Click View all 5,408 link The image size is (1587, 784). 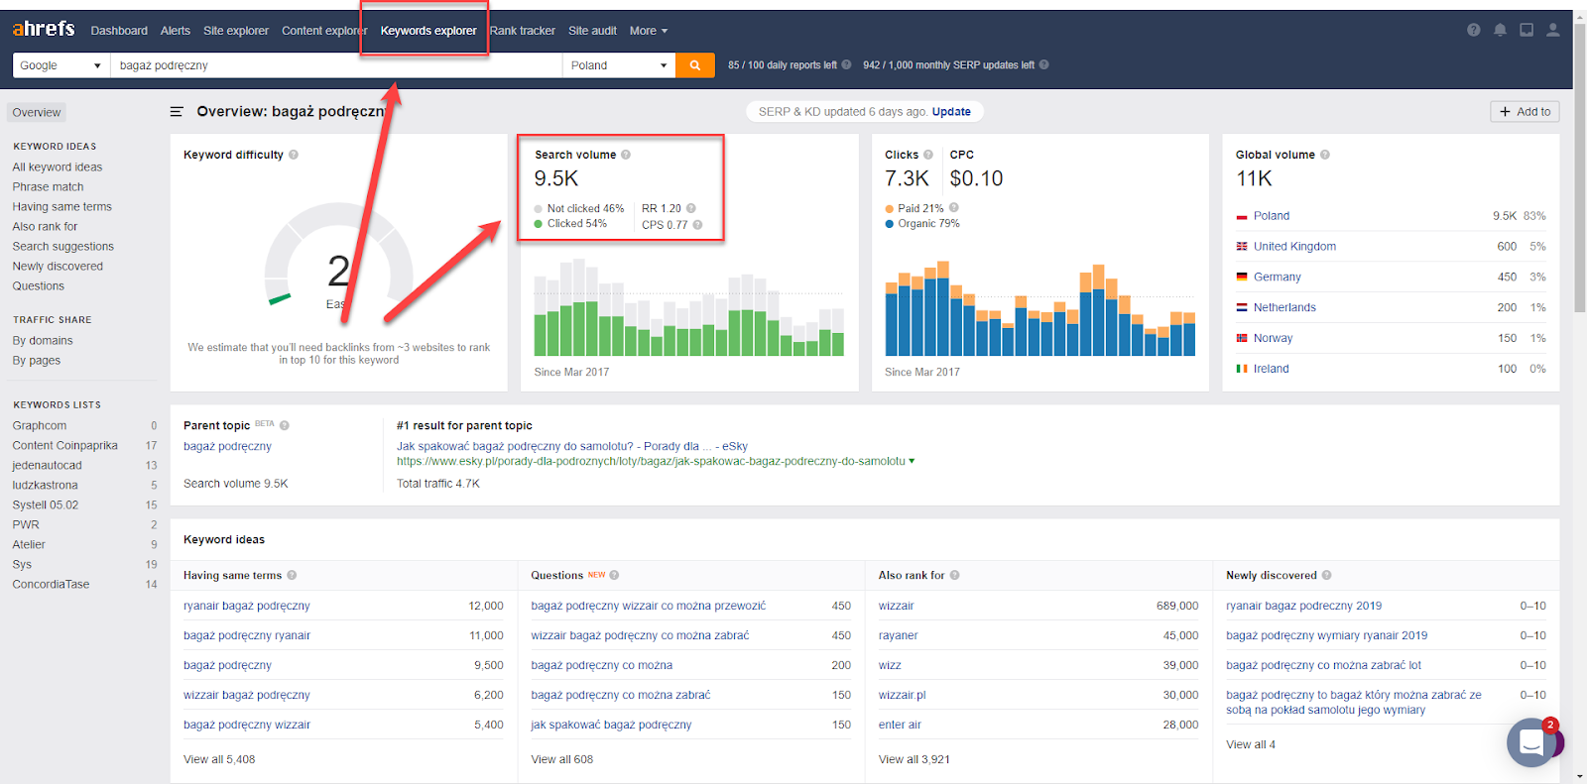[219, 759]
